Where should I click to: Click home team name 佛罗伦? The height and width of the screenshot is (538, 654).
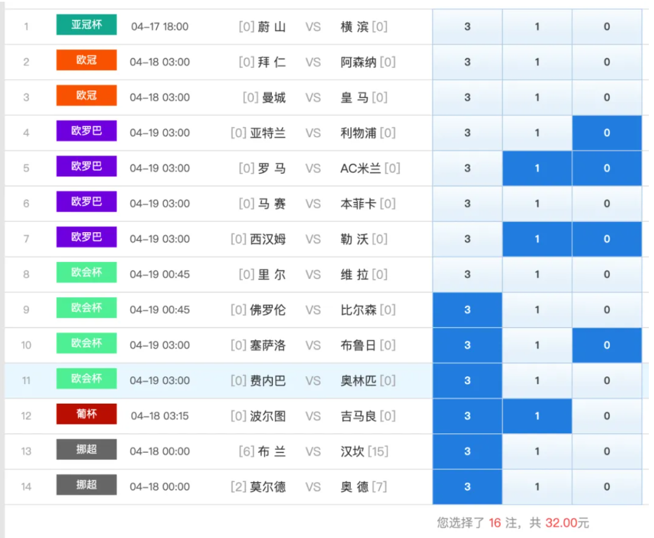(x=268, y=310)
